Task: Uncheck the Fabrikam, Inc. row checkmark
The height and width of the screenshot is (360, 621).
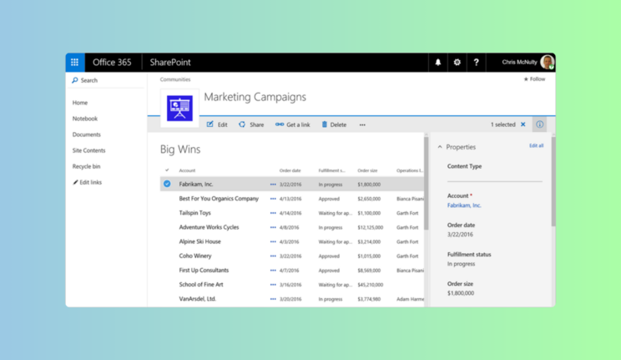Action: tap(167, 184)
